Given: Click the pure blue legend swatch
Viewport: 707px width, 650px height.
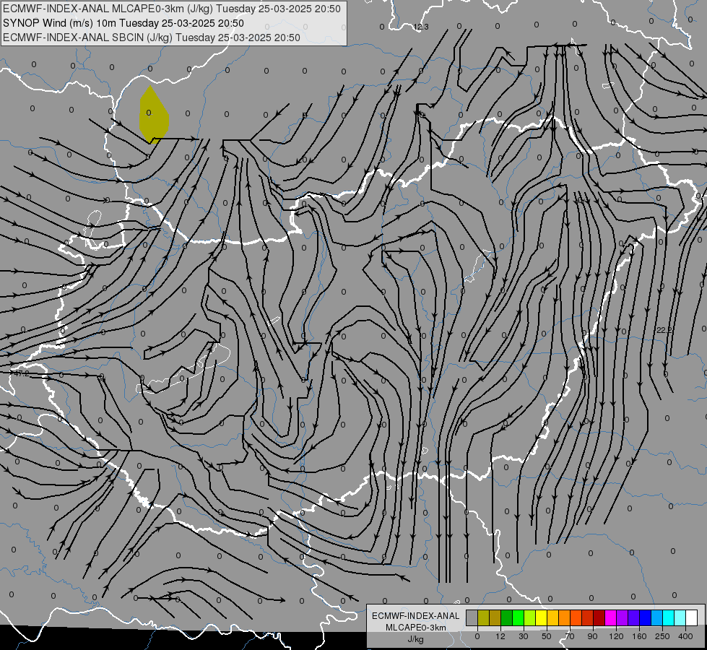Looking at the screenshot, I should click(x=646, y=617).
